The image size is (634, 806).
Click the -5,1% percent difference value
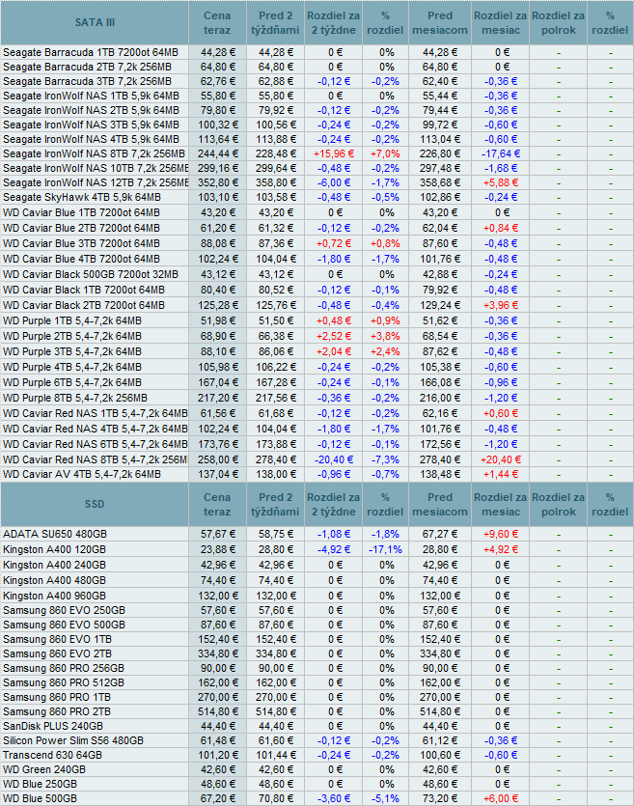pos(385,799)
